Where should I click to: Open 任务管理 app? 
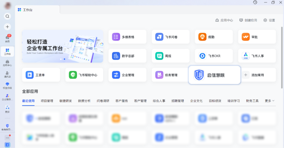(170, 75)
